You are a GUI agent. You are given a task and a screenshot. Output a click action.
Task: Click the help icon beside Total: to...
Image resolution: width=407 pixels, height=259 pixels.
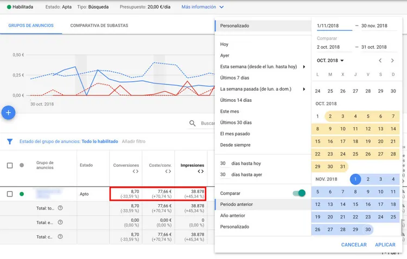(60, 208)
